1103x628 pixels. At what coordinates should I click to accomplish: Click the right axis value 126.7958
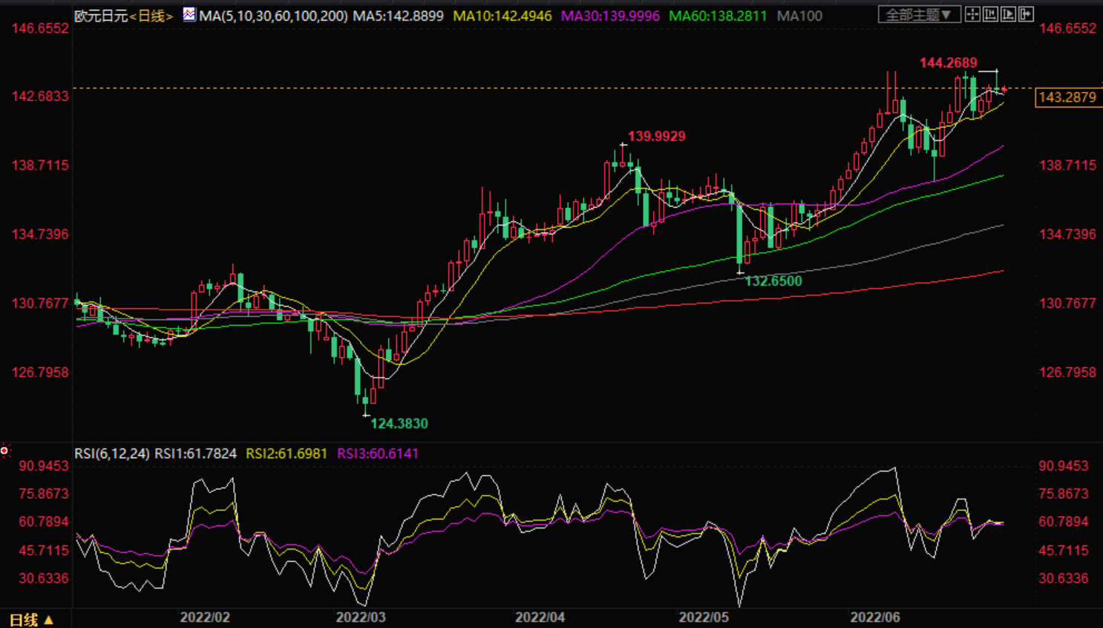point(1067,373)
